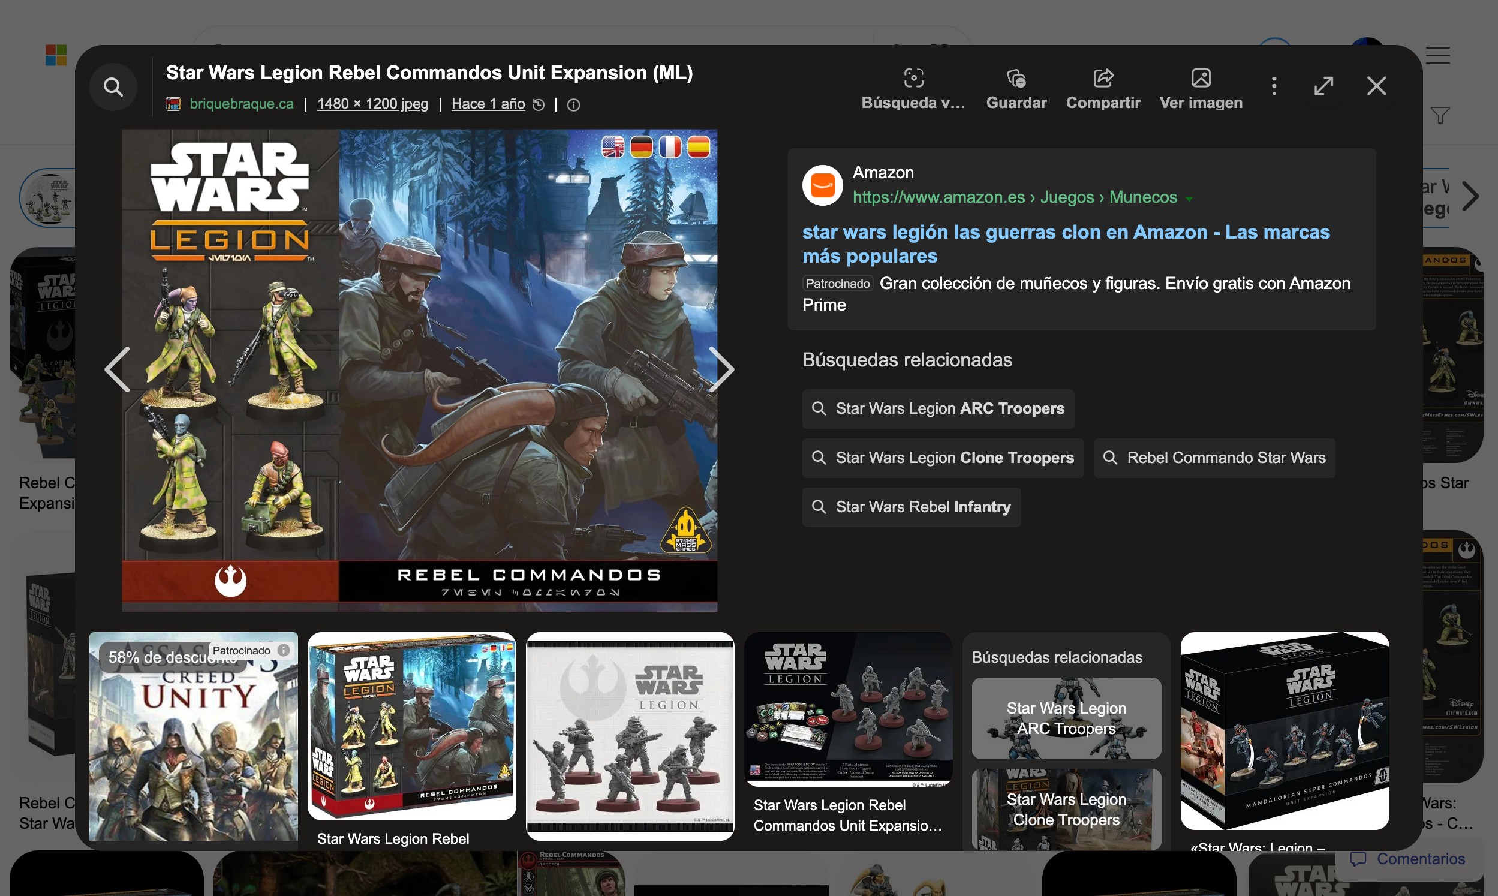Screen dimensions: 1498x896
Task: Click the image title Star Wars Legion Rebel Commandos
Action: 429,73
